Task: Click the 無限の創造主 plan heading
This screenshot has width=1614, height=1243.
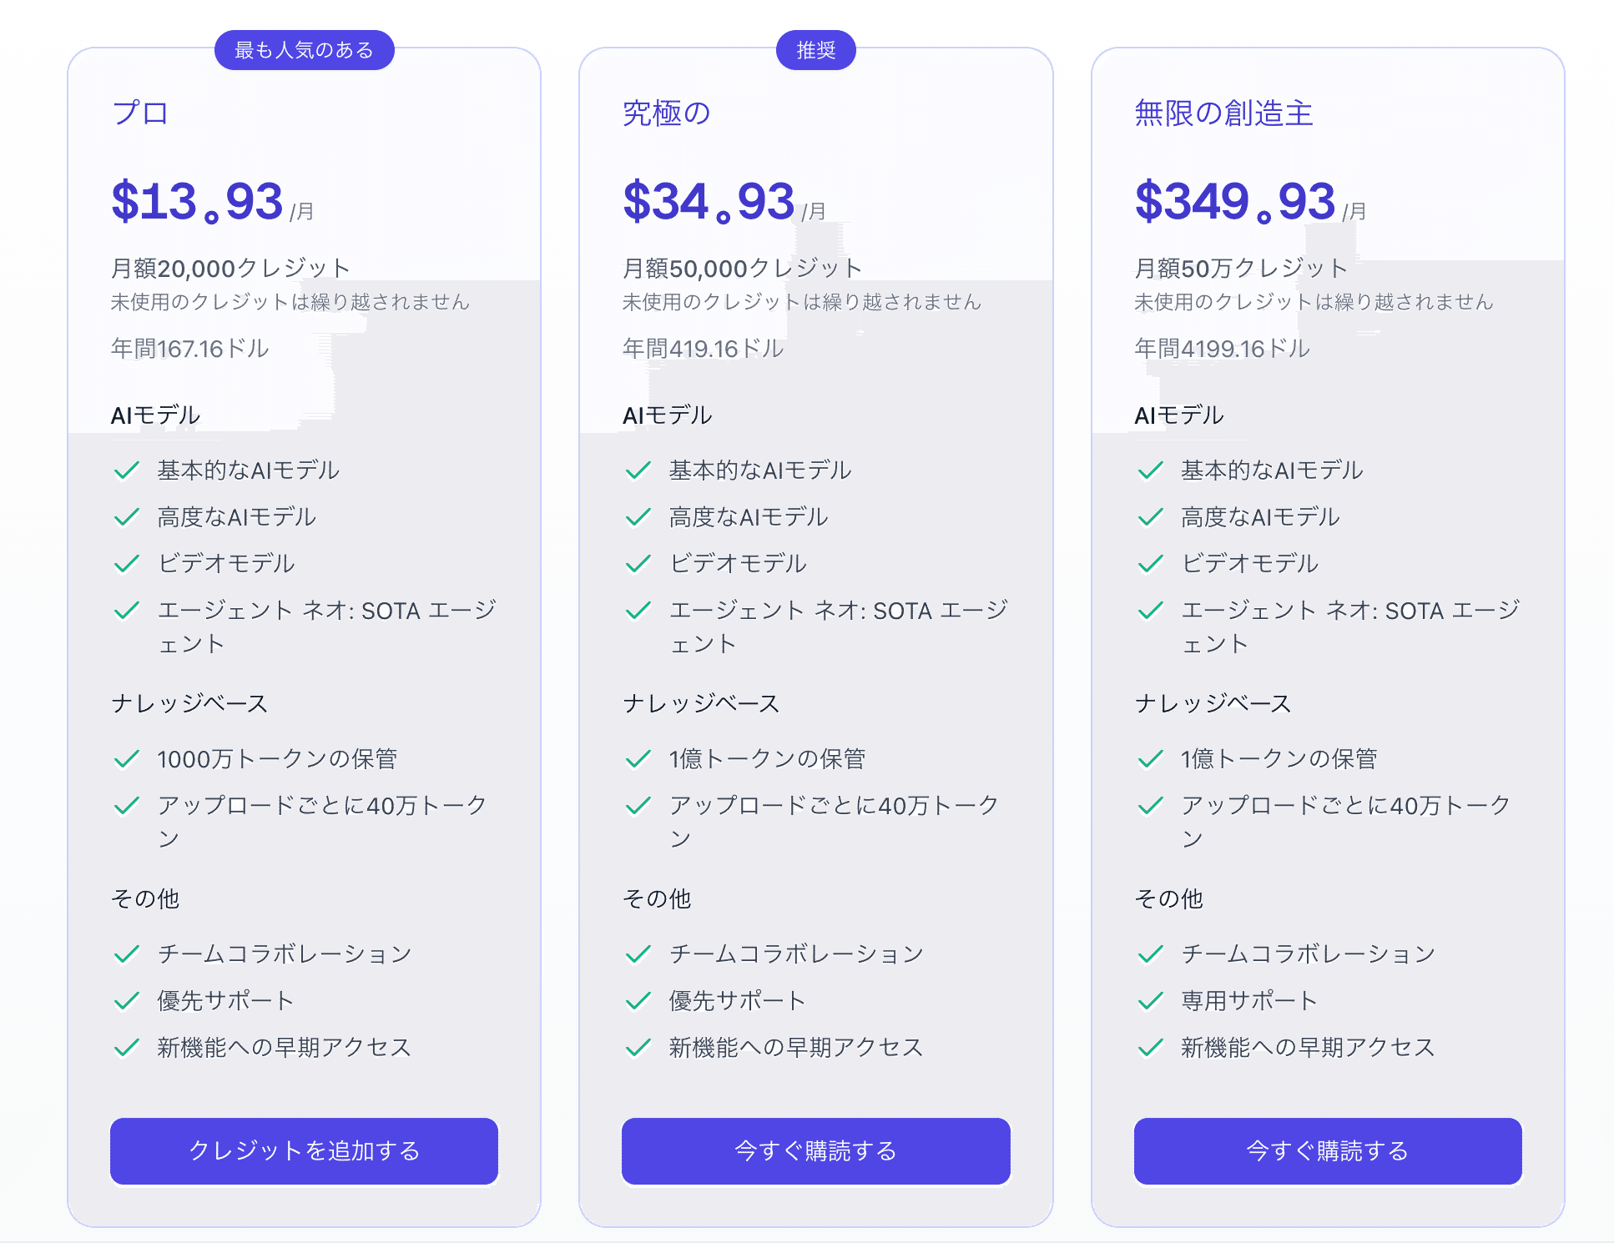Action: coord(1223,113)
